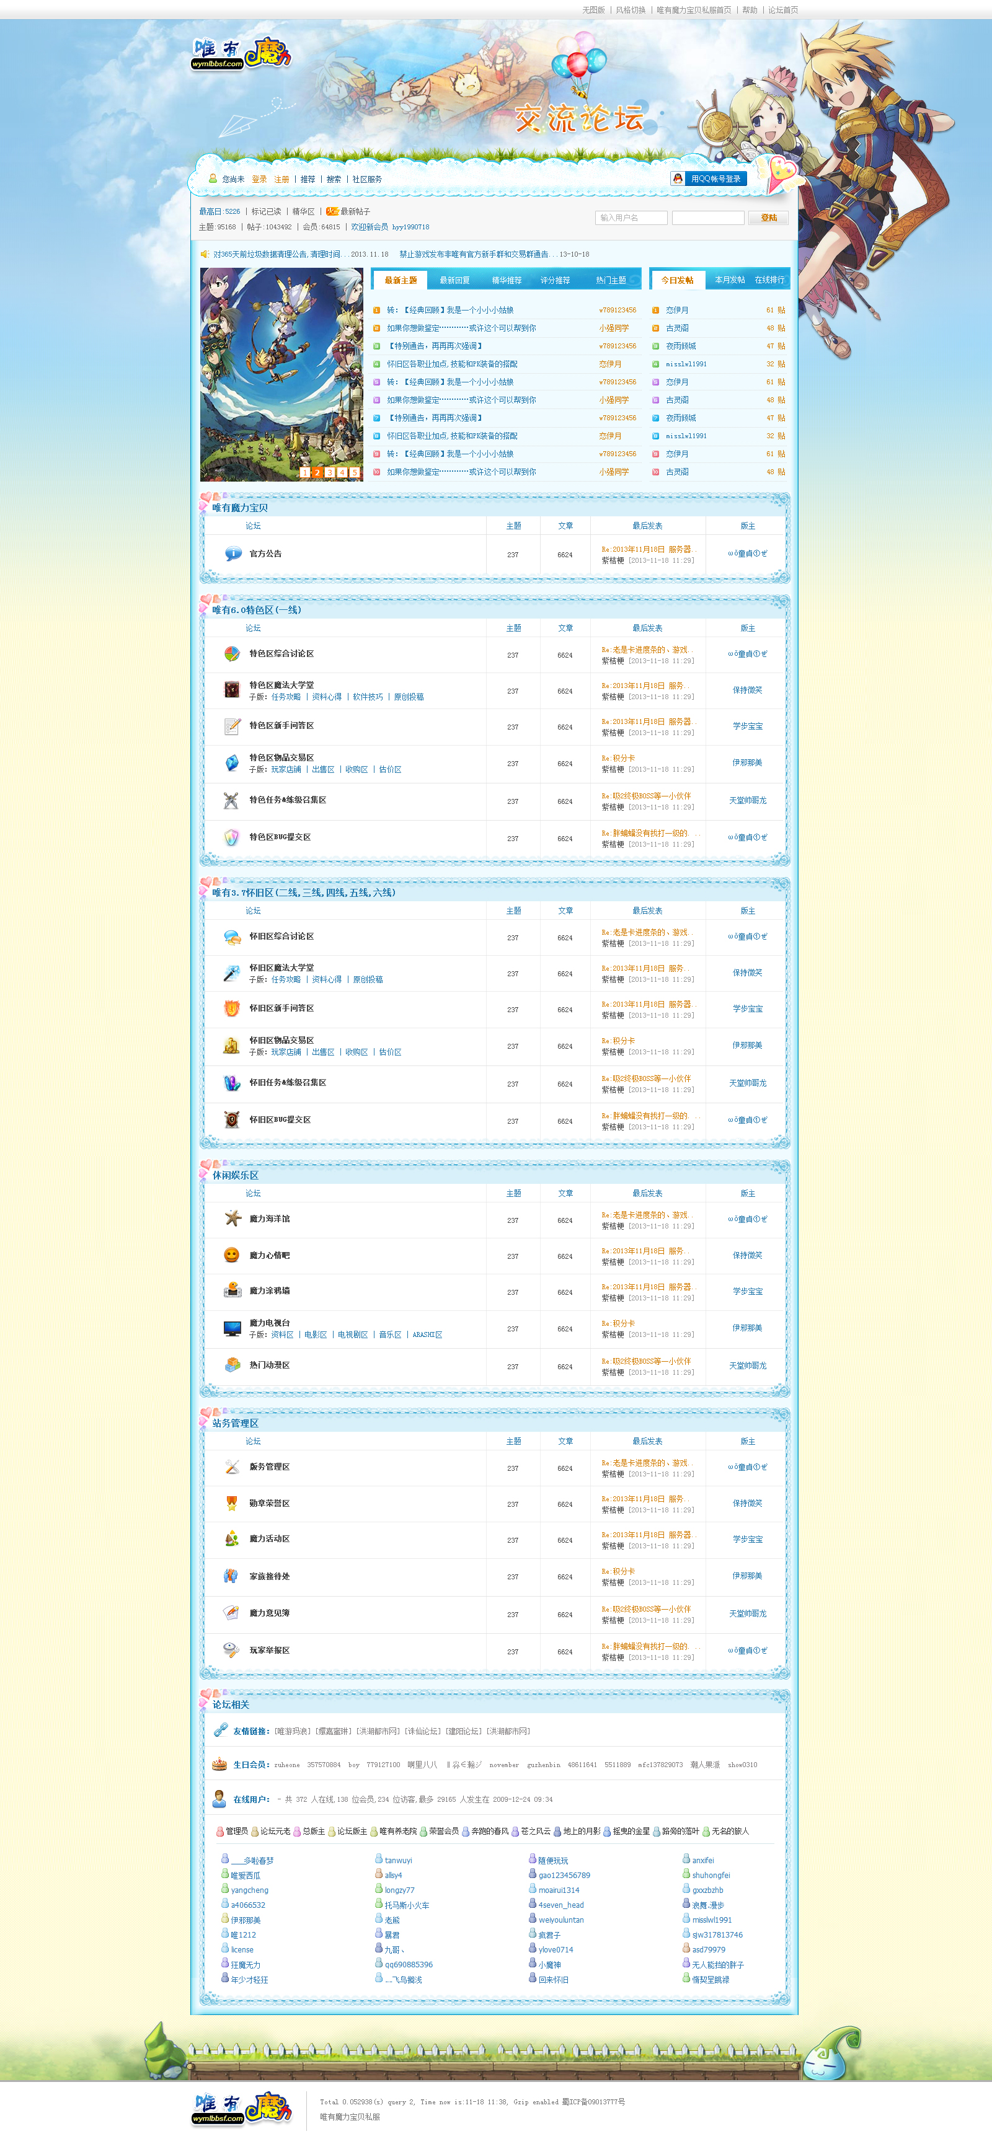Open the 社区服务 menu link
992x2139 pixels.
click(x=367, y=179)
